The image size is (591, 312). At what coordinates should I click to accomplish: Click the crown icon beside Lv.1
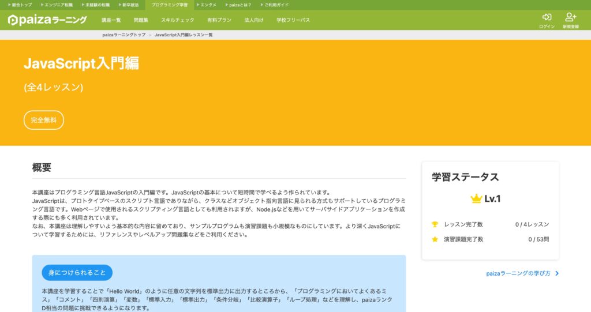pyautogui.click(x=476, y=199)
